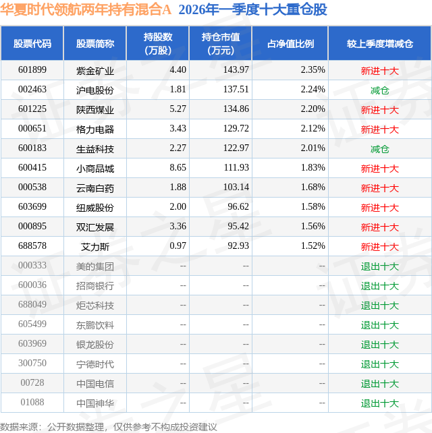Click the 较上季度增减仓 column header

click(x=380, y=43)
